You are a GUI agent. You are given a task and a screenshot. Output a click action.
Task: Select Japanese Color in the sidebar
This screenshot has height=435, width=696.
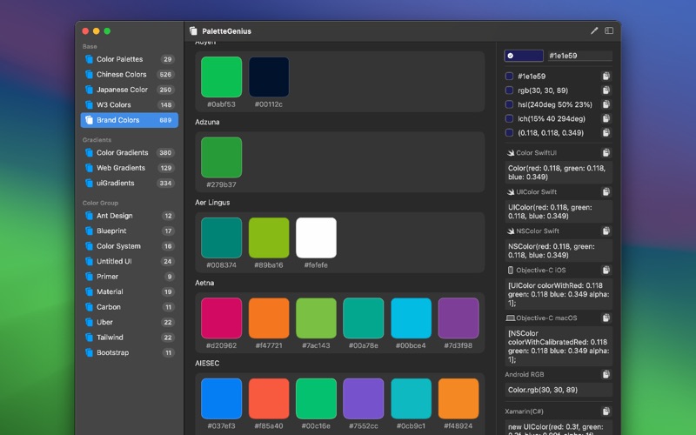(122, 90)
